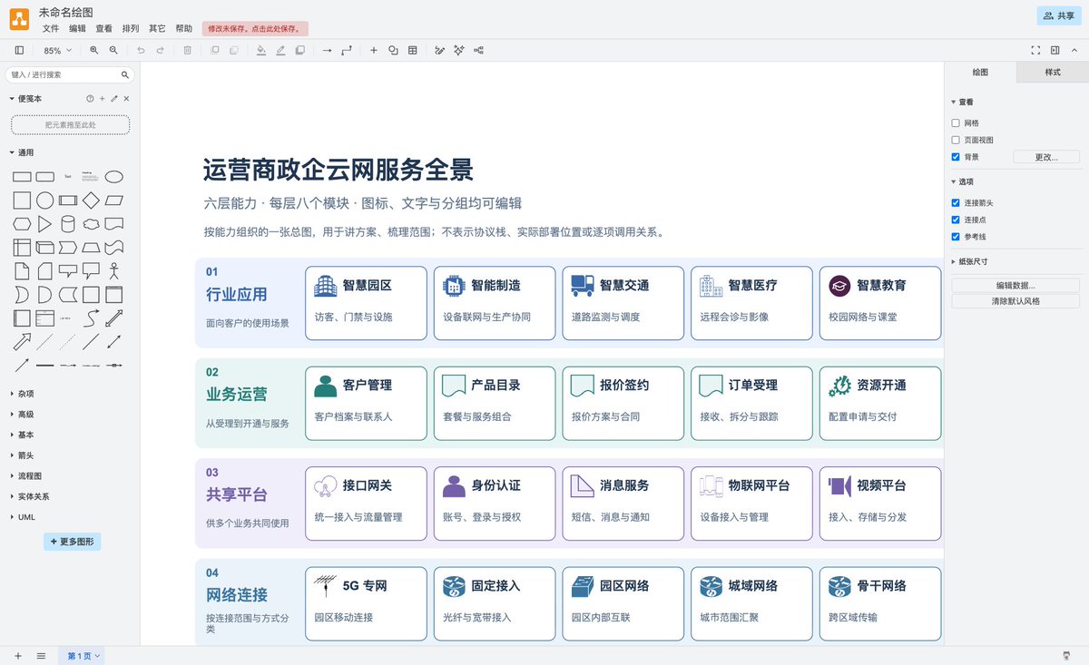Image resolution: width=1089 pixels, height=665 pixels.
Task: Select the triangle shape in General palette
Action: pyautogui.click(x=44, y=224)
